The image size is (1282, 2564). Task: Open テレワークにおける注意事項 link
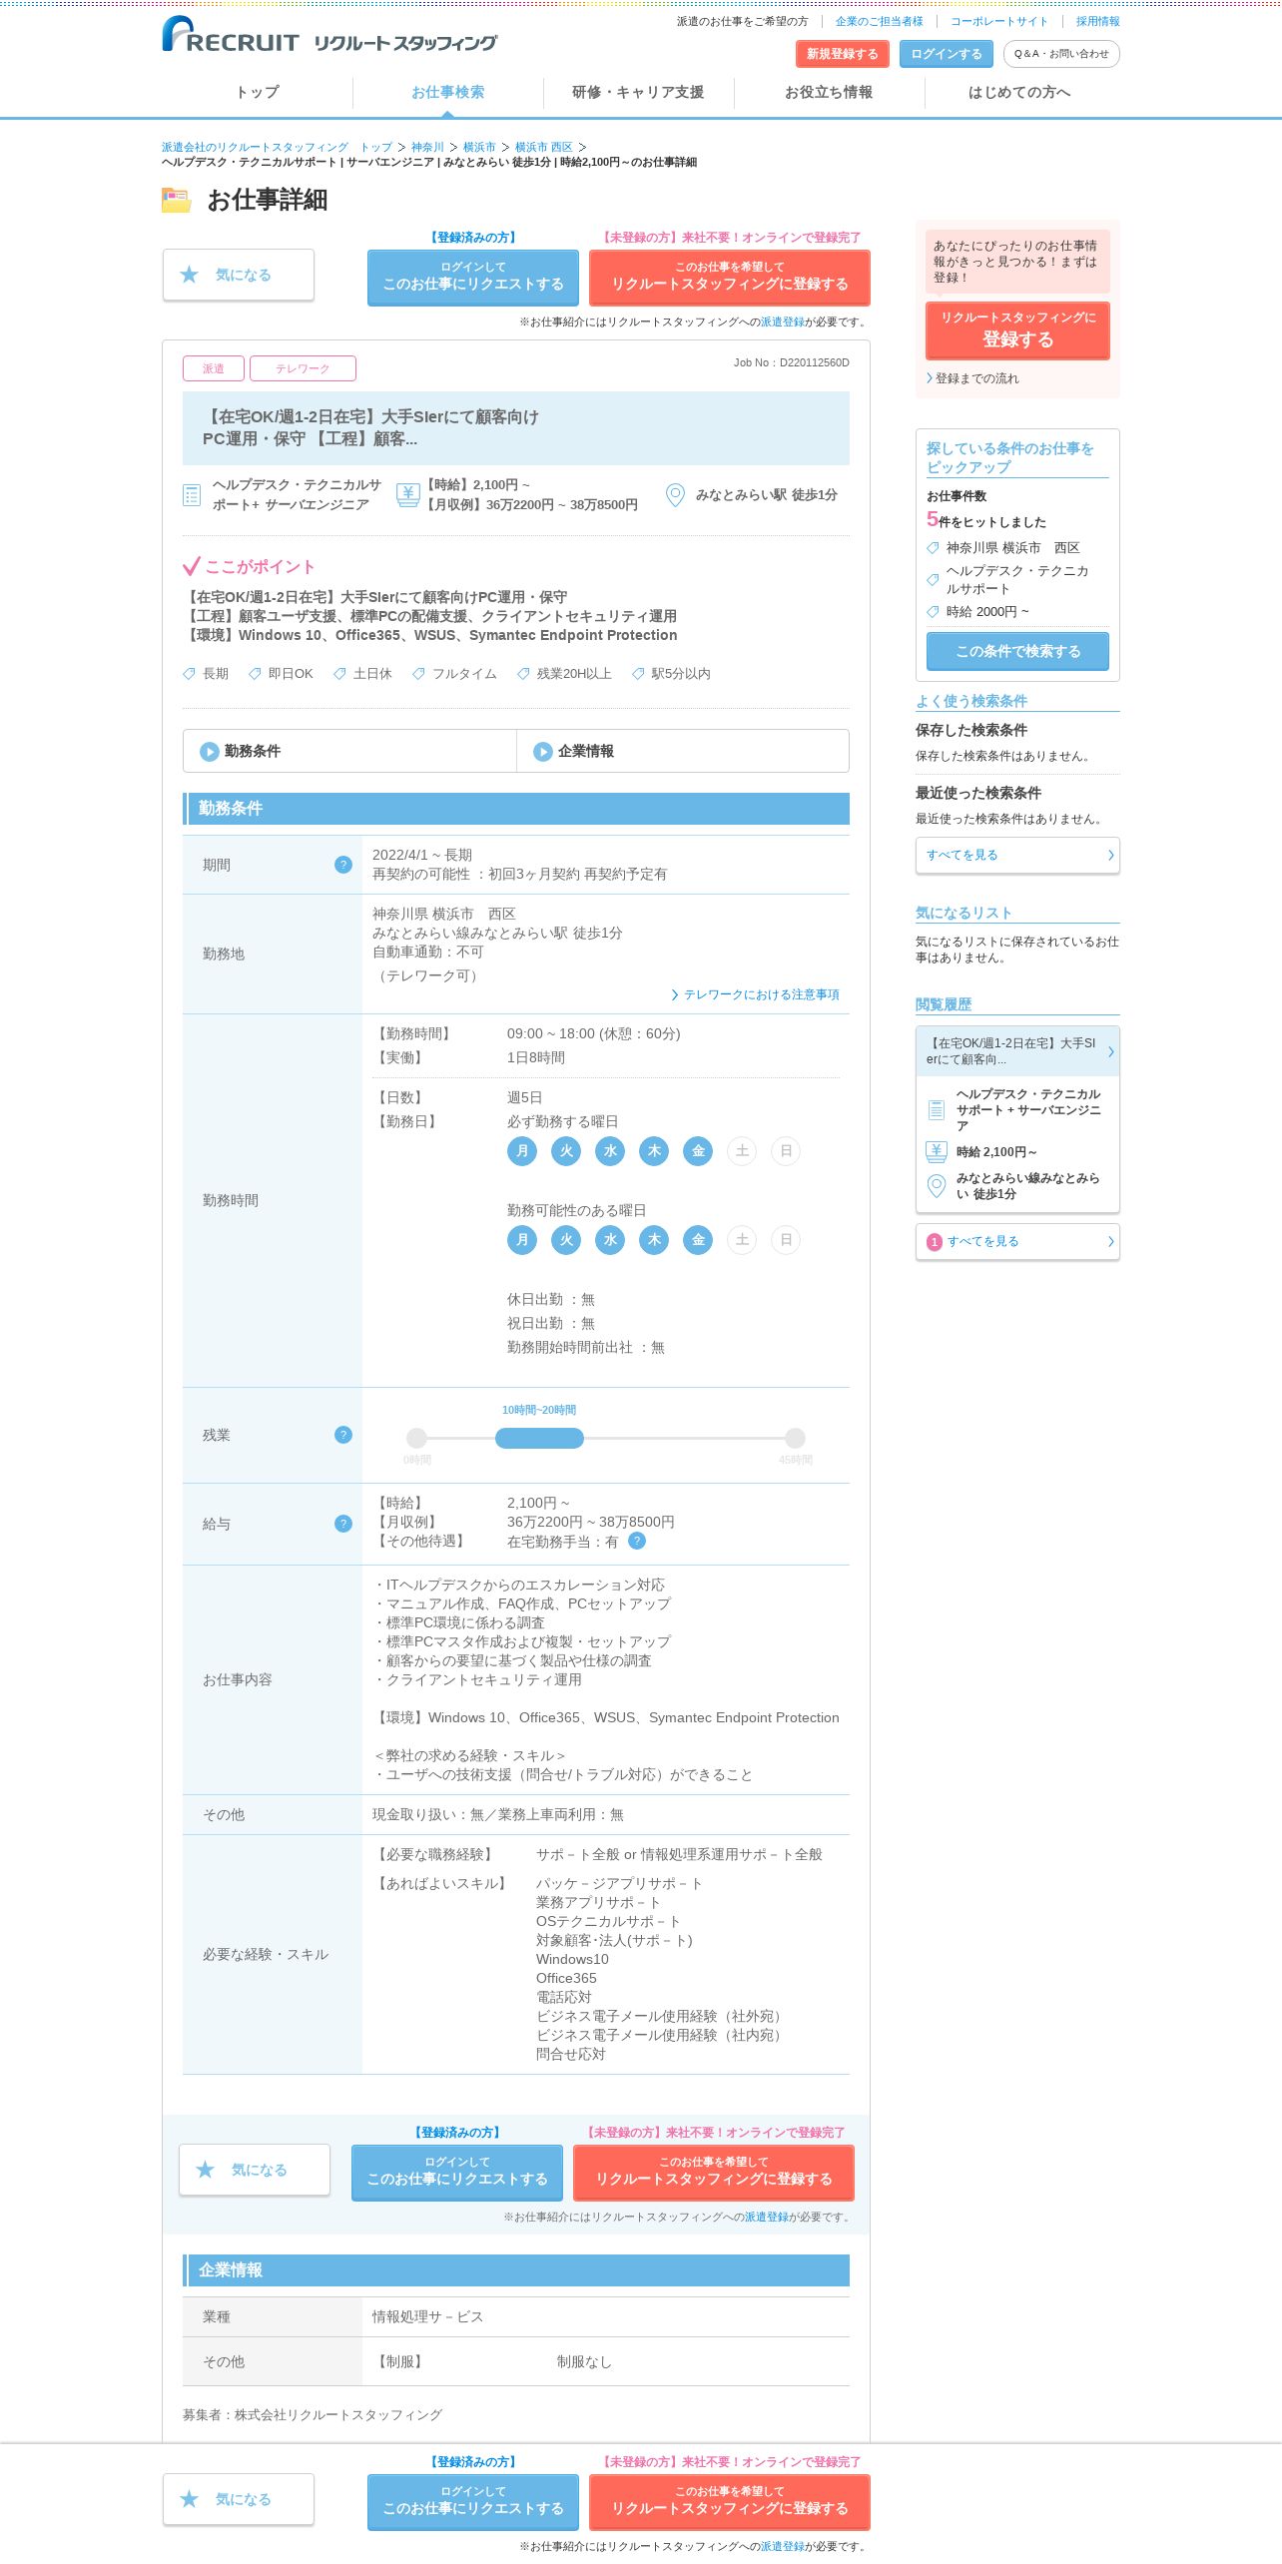tap(755, 994)
